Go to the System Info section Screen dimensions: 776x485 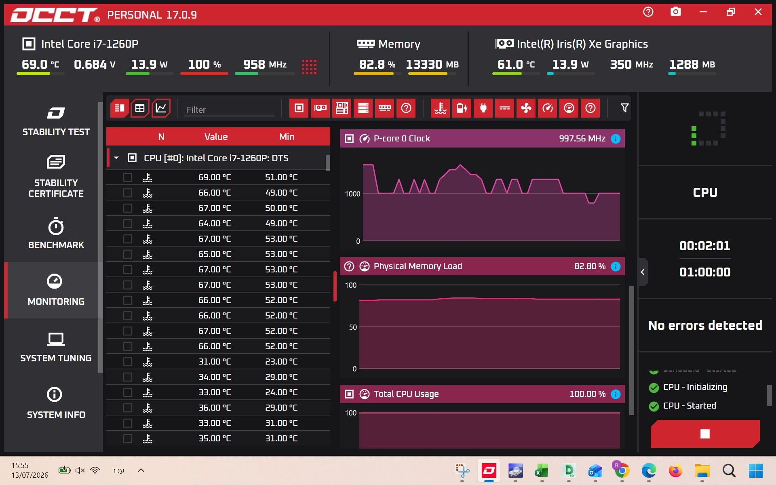56,403
